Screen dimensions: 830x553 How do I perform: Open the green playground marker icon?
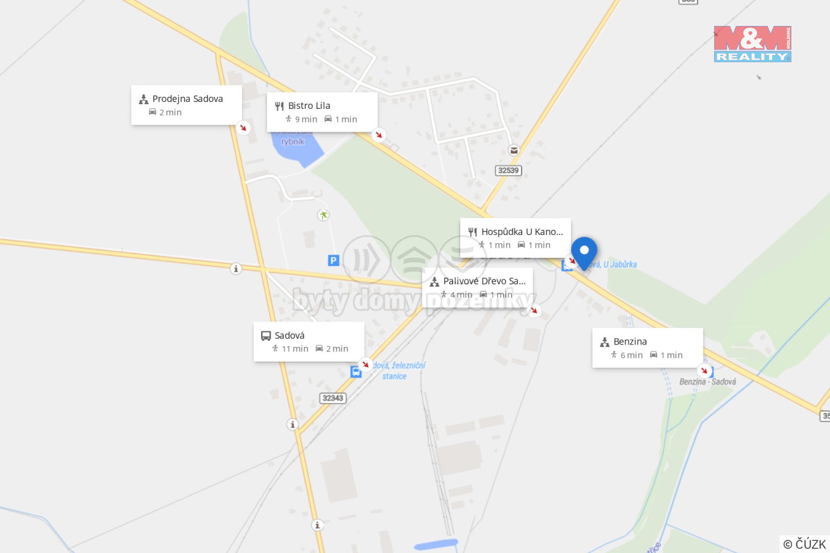point(323,215)
